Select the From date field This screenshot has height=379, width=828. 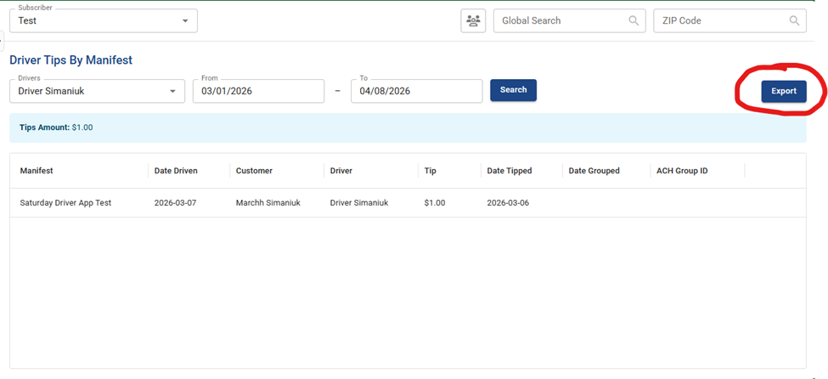(258, 91)
